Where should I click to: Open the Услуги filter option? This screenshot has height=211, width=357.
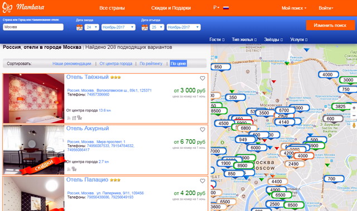(x=299, y=39)
